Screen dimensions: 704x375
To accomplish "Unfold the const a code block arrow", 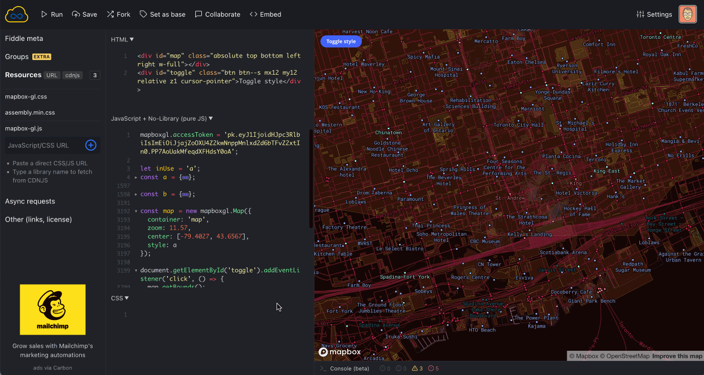I will [136, 178].
